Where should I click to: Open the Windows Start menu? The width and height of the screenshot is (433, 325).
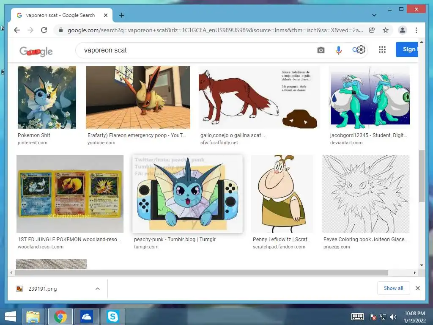[x=11, y=317]
